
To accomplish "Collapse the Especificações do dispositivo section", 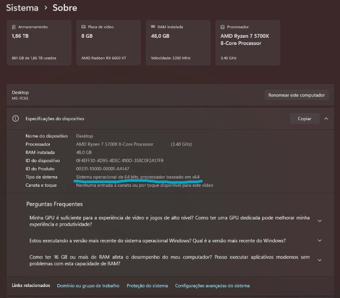I will coord(326,118).
